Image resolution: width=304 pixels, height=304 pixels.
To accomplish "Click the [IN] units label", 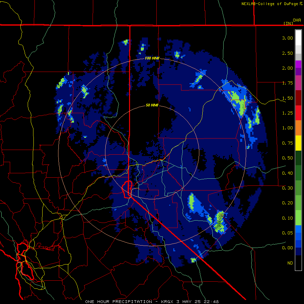I will click(288, 23).
